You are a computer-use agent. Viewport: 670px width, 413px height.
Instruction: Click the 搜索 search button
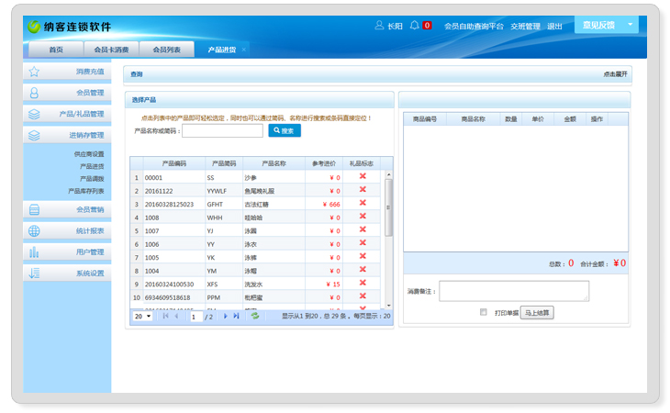(284, 131)
